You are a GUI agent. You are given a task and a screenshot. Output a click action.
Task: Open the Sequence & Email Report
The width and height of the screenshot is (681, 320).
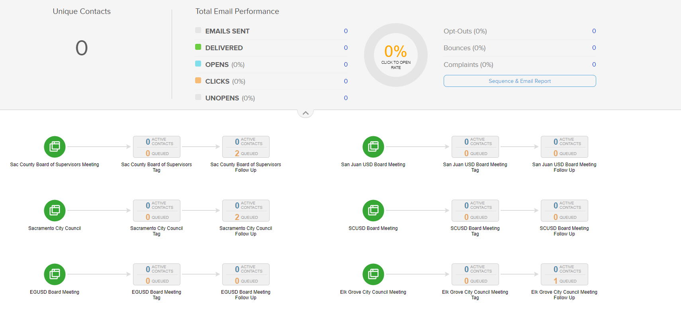519,81
